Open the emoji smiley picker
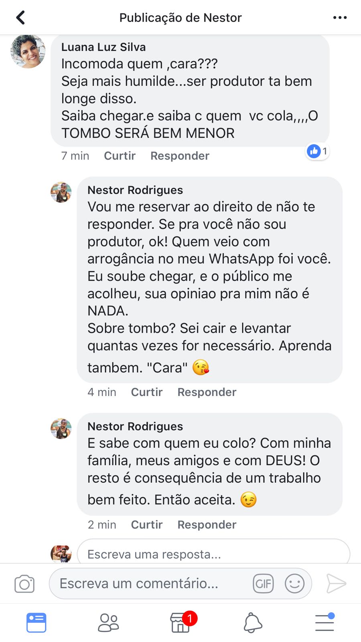This screenshot has height=642, width=361. pos(294,583)
